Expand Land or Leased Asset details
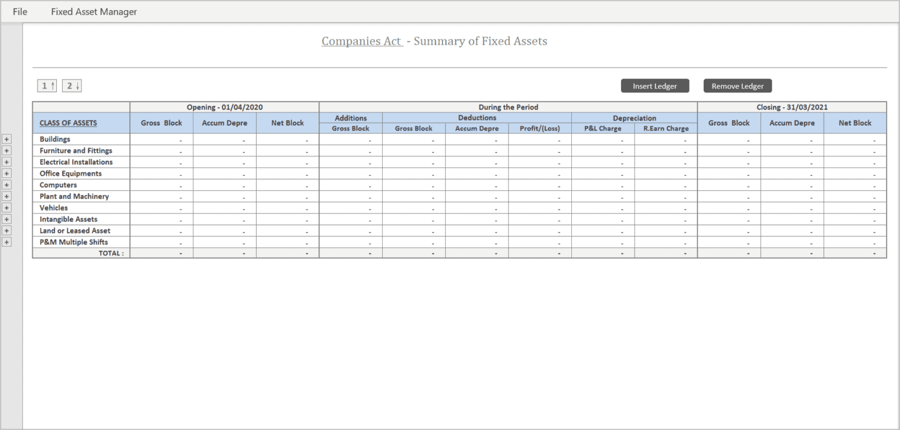 point(6,231)
